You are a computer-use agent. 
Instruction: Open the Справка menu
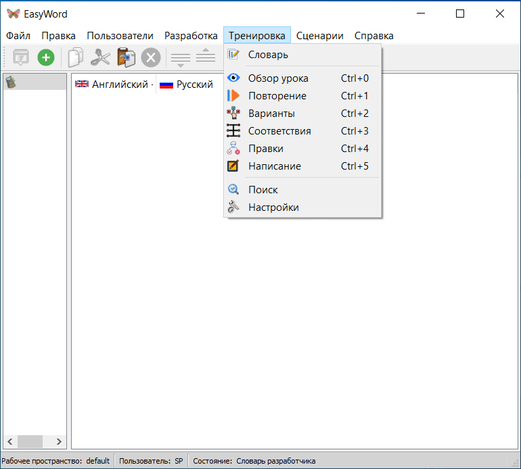(x=373, y=36)
